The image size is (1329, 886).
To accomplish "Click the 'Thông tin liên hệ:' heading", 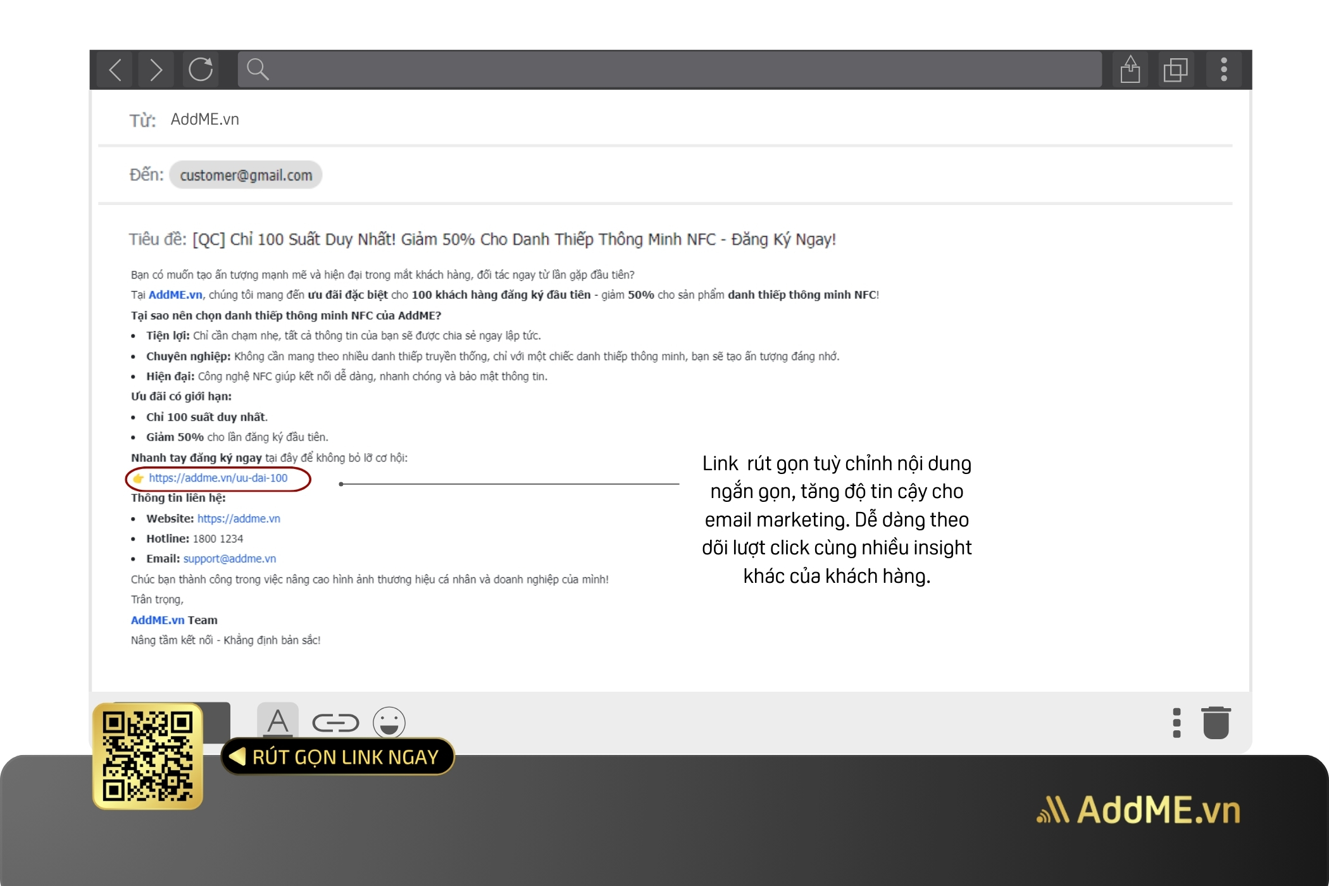I will [178, 498].
